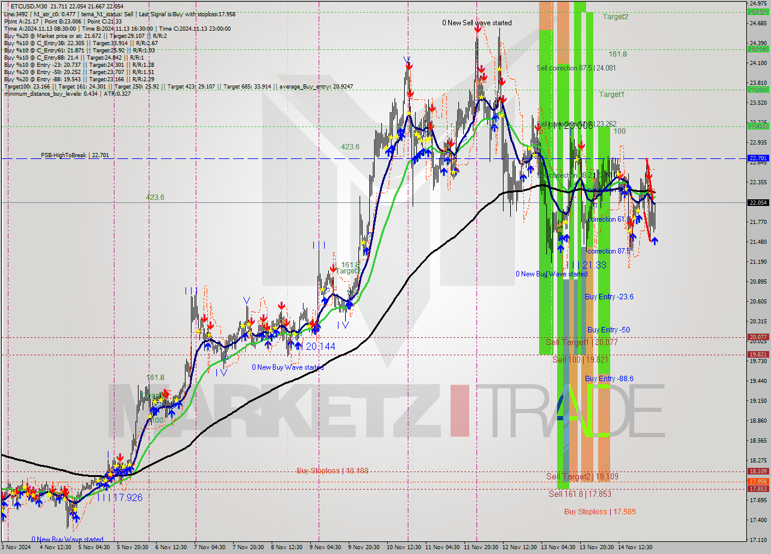
Task: Click the red 19.821 price tag
Action: 758,355
